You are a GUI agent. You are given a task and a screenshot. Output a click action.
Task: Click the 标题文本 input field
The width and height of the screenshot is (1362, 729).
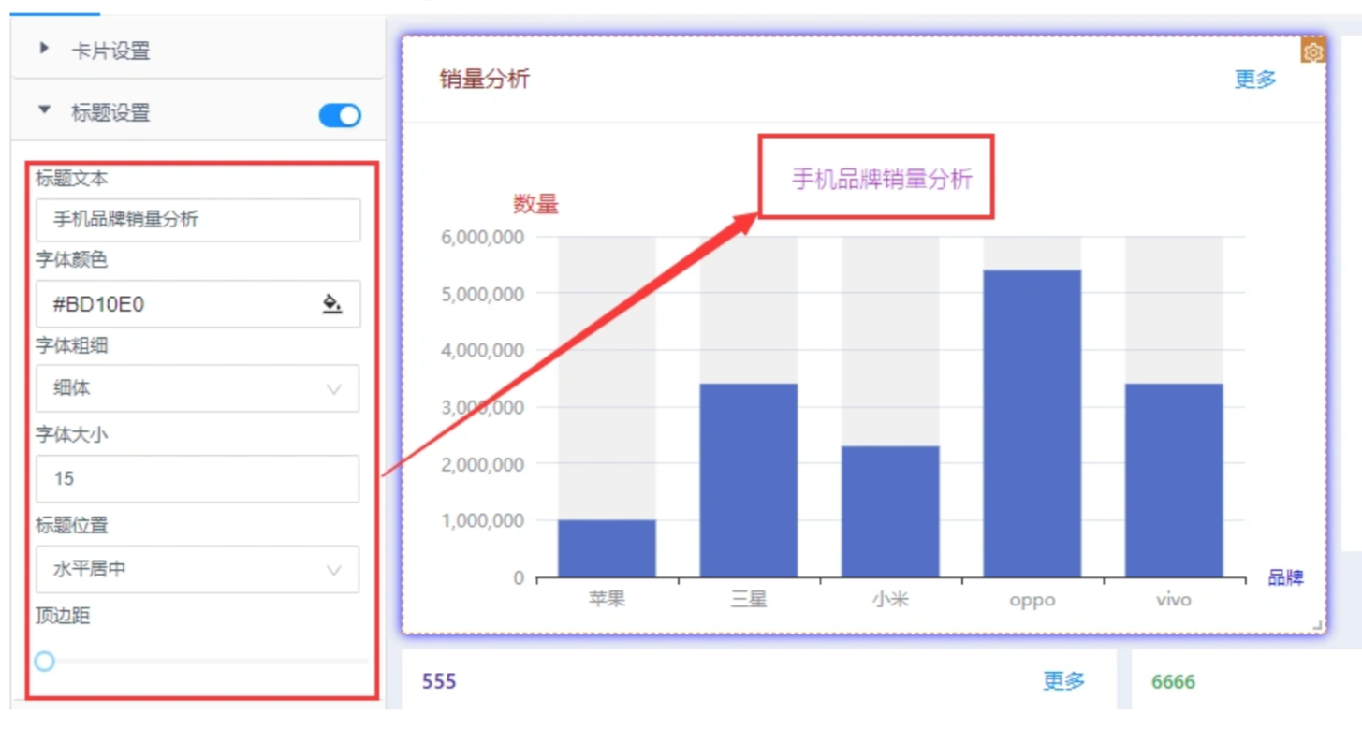[x=198, y=220]
